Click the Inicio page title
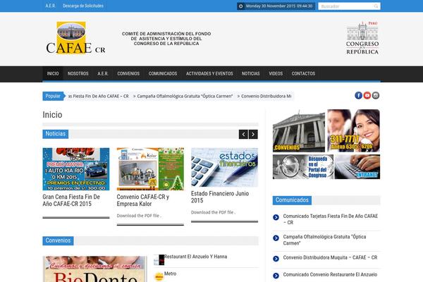 point(52,115)
